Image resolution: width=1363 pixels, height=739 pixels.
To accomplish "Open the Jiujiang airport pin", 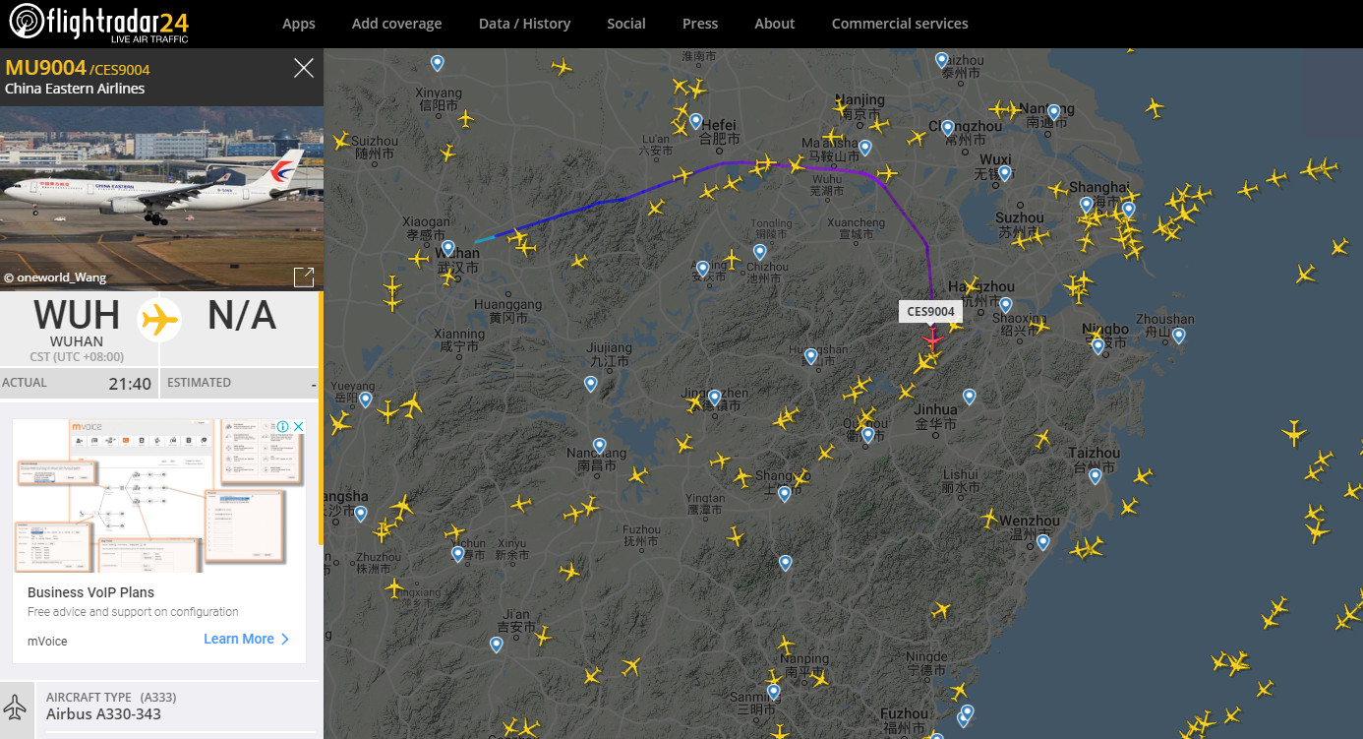I will coord(590,384).
